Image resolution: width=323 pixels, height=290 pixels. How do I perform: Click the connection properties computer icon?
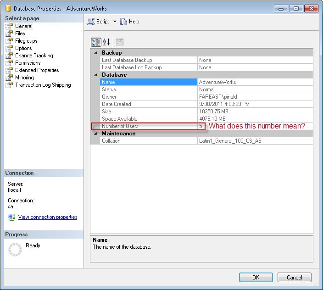point(12,217)
